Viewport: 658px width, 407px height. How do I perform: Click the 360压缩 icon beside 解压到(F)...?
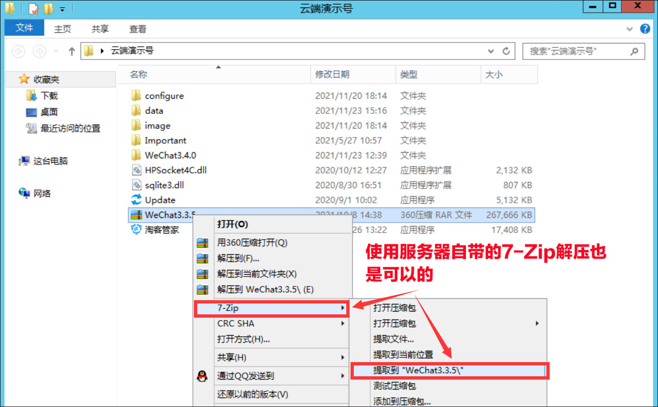pos(202,259)
